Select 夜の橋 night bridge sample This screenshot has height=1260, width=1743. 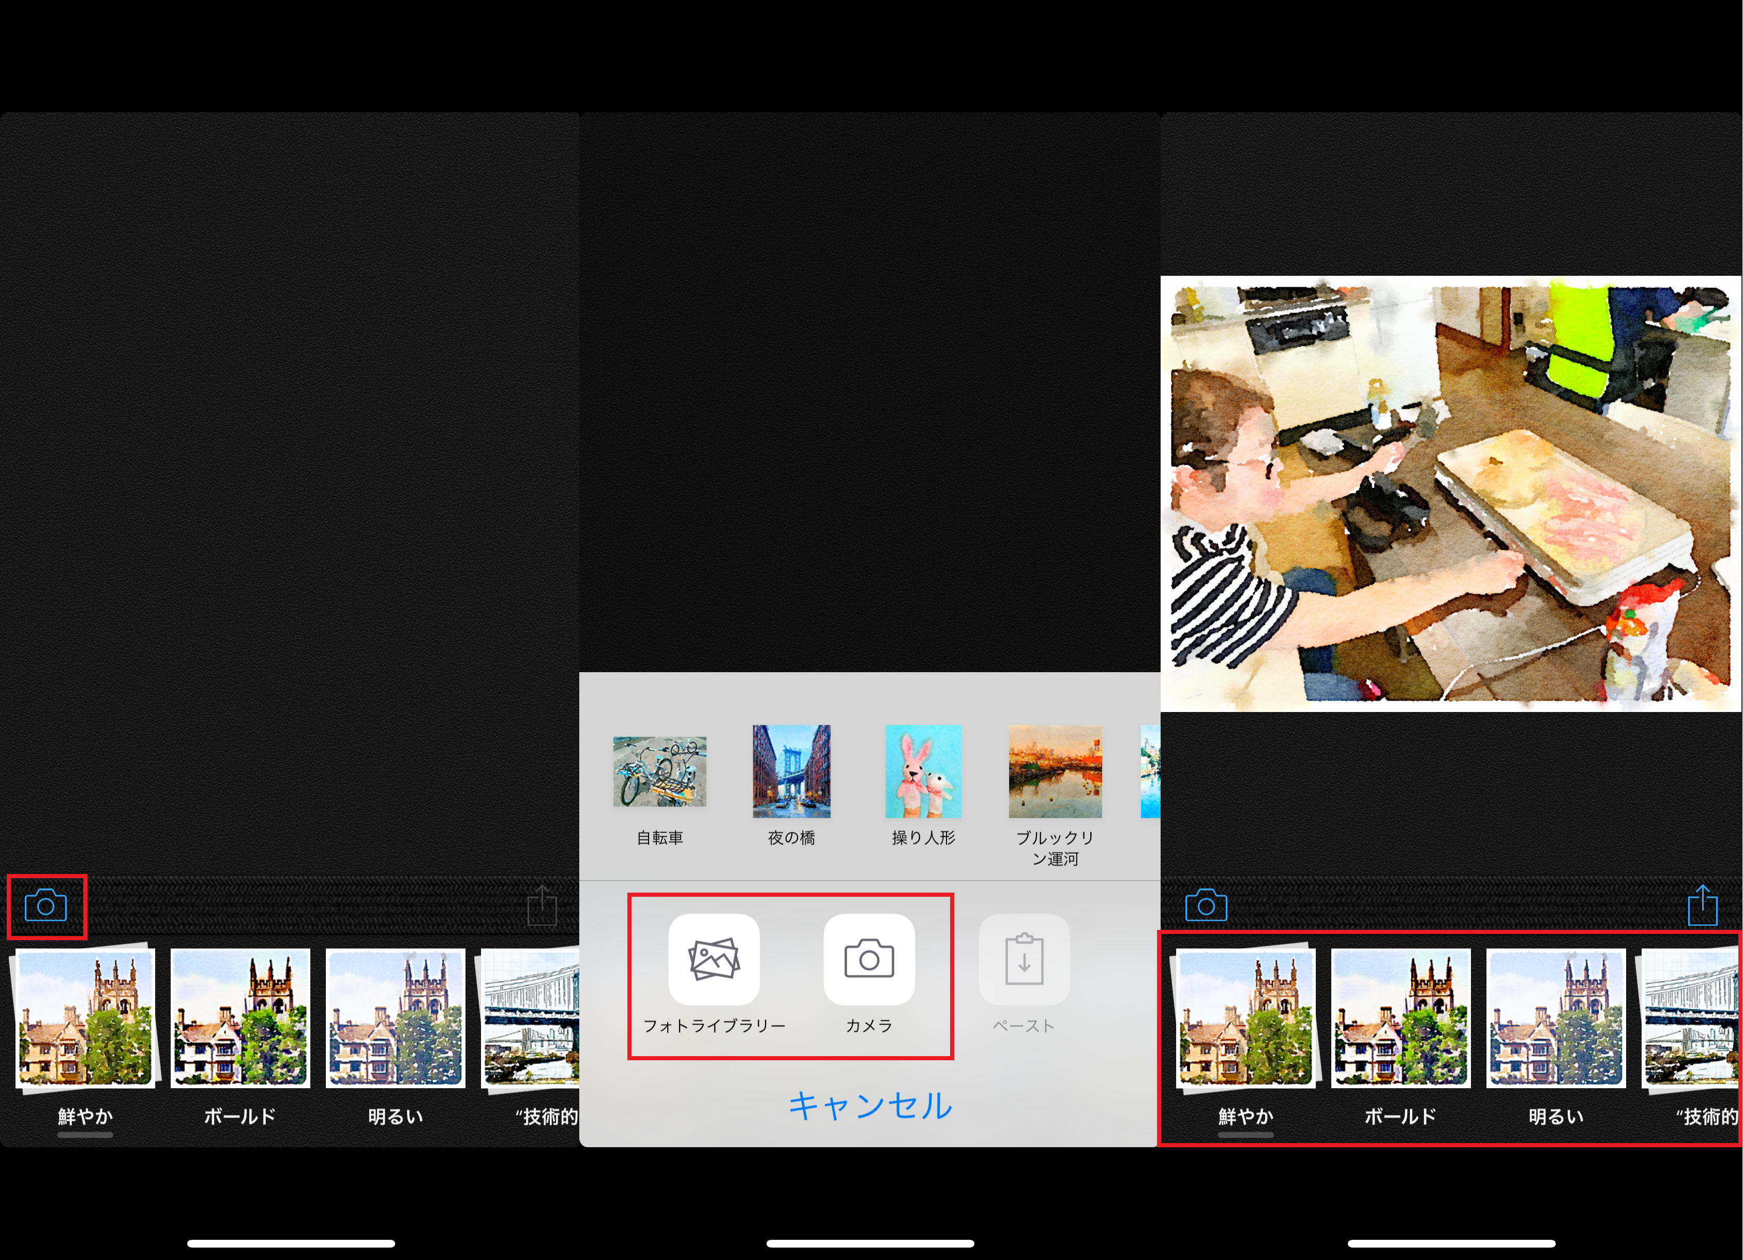(791, 771)
